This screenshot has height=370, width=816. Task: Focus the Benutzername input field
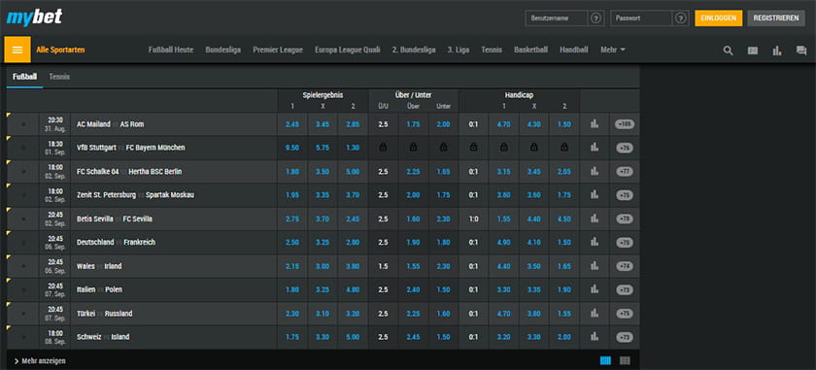[x=557, y=18]
